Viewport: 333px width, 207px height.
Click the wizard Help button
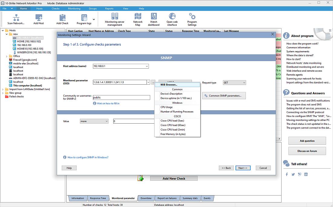(69, 168)
